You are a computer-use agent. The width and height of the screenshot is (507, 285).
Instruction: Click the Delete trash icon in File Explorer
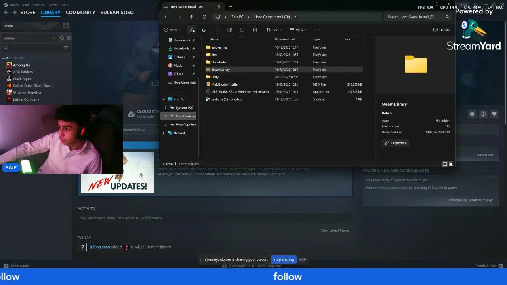tap(255, 30)
